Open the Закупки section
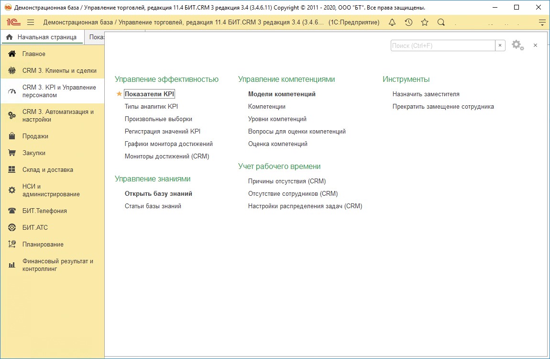Image resolution: width=550 pixels, height=359 pixels. [x=52, y=153]
